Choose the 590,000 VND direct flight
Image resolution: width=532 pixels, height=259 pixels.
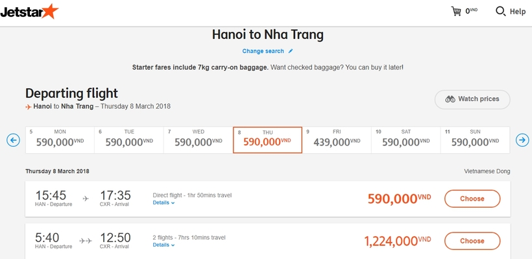472,199
